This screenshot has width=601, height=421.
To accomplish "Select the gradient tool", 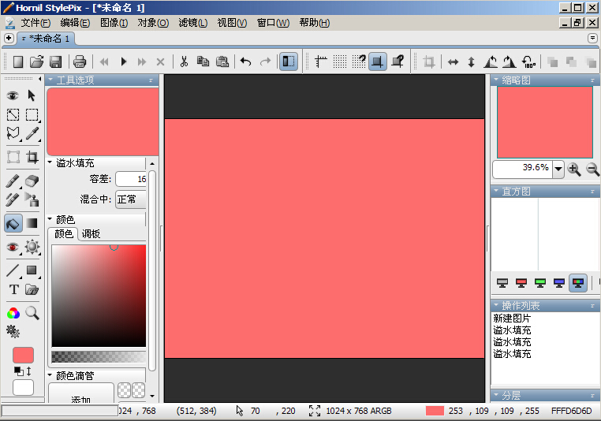I will point(32,223).
